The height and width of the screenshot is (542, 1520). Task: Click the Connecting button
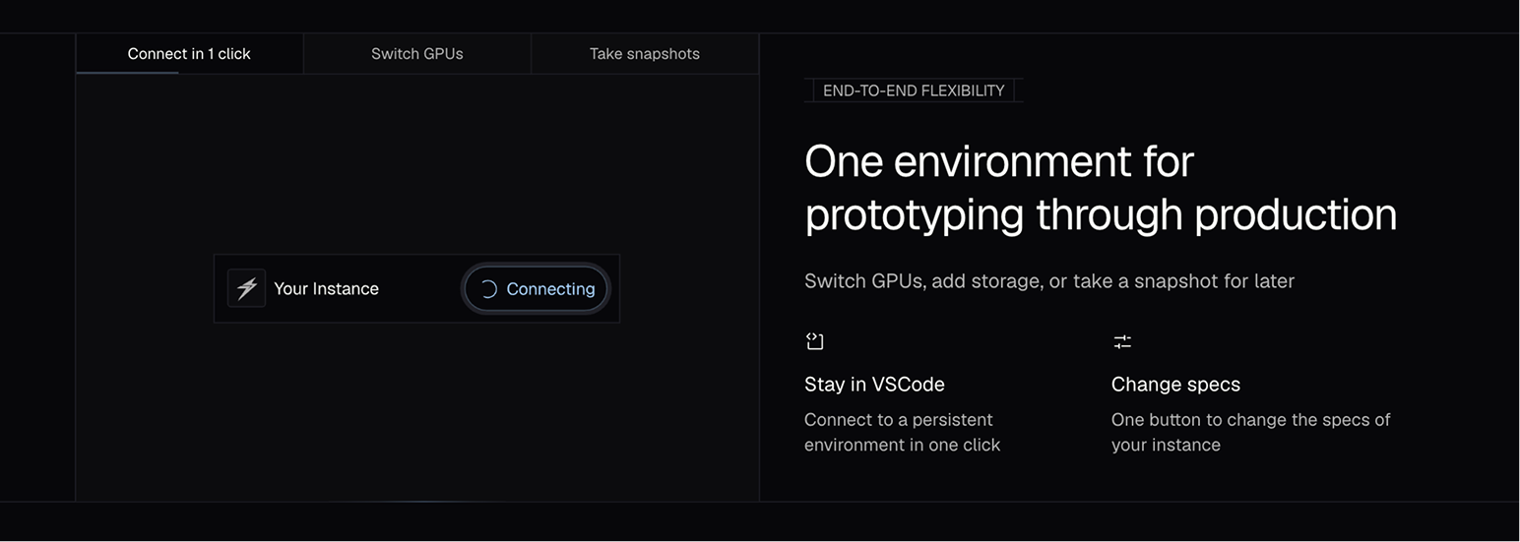coord(537,288)
